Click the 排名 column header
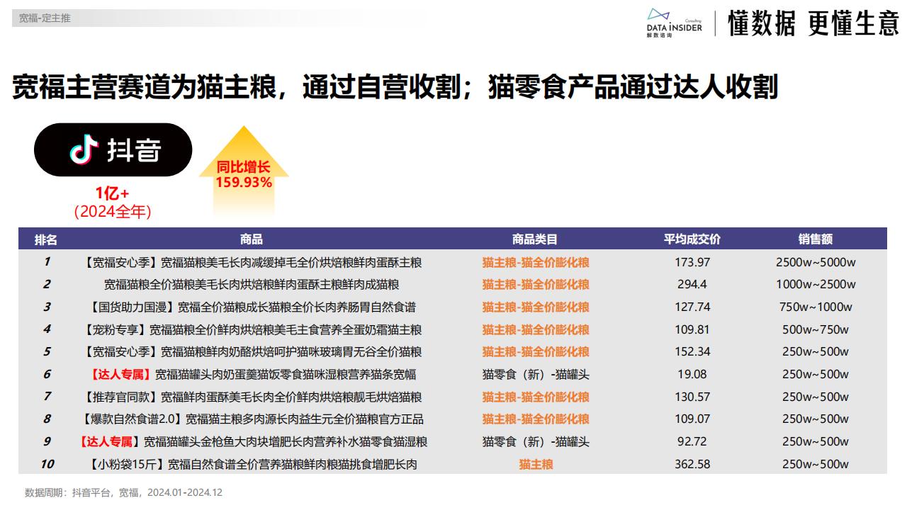 46,239
